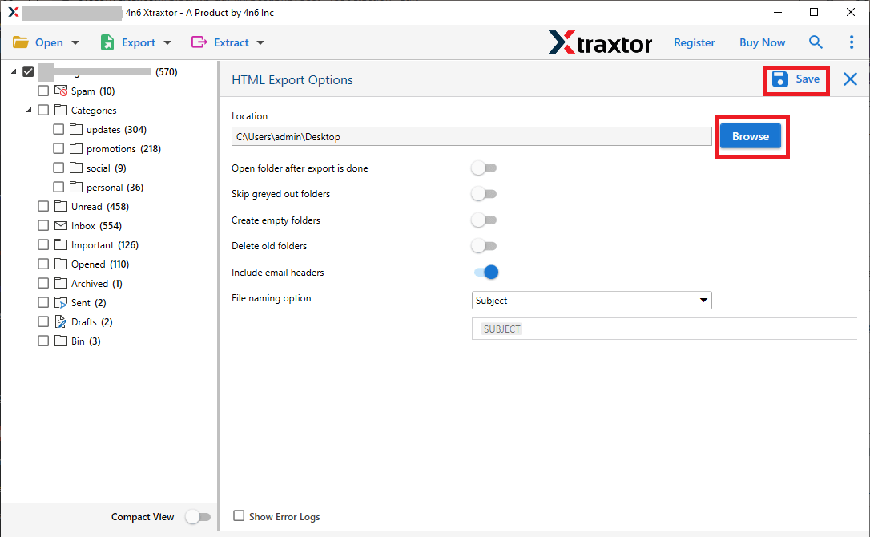
Task: Select the Open folder icon in toolbar
Action: point(22,42)
